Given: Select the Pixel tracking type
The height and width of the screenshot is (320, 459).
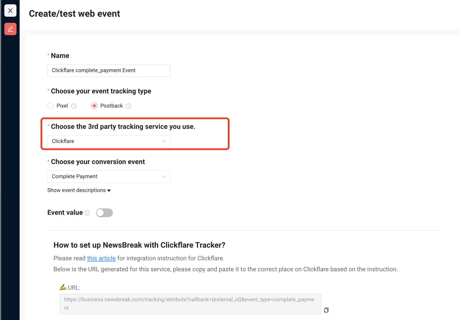Looking at the screenshot, I should pos(51,106).
